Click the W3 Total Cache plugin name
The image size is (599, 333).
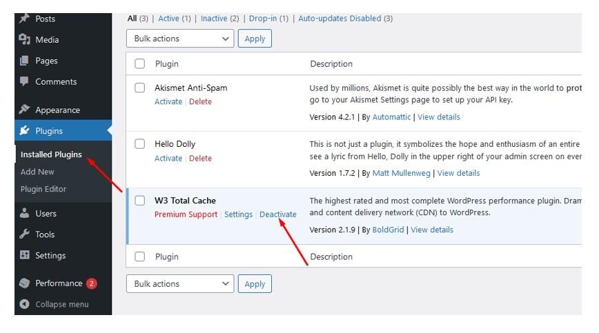[185, 201]
